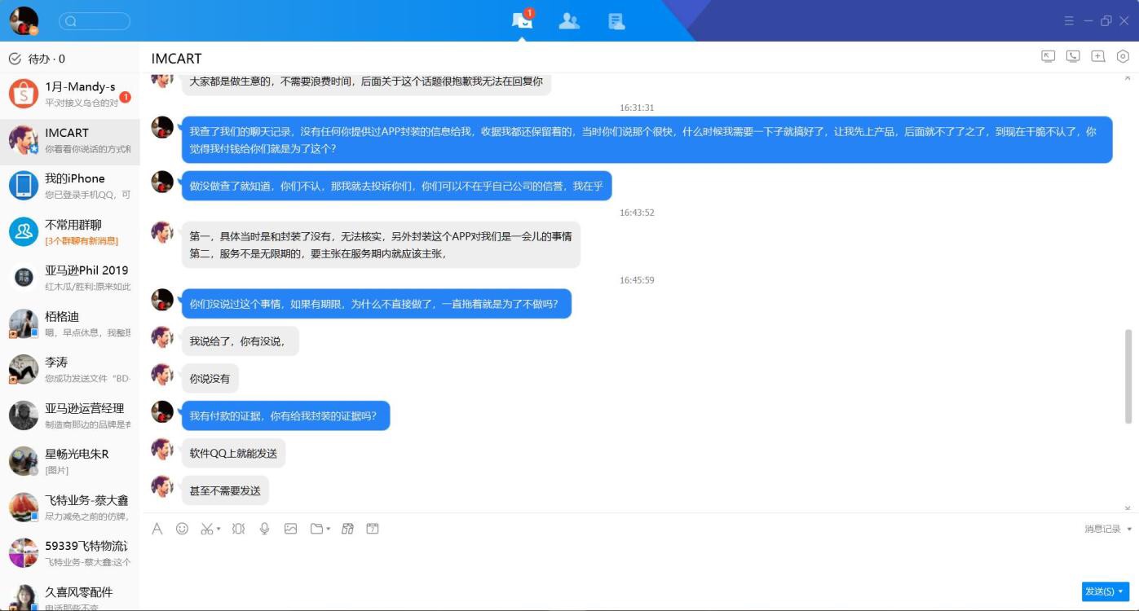
Task: Expand the screenshot scissors dropdown arrow
Action: 219,530
